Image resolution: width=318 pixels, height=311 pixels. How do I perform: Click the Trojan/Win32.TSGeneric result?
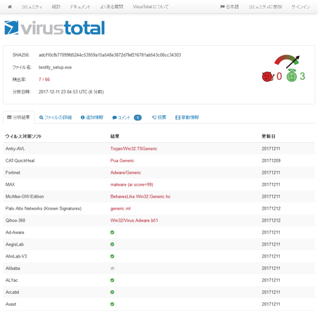click(134, 148)
